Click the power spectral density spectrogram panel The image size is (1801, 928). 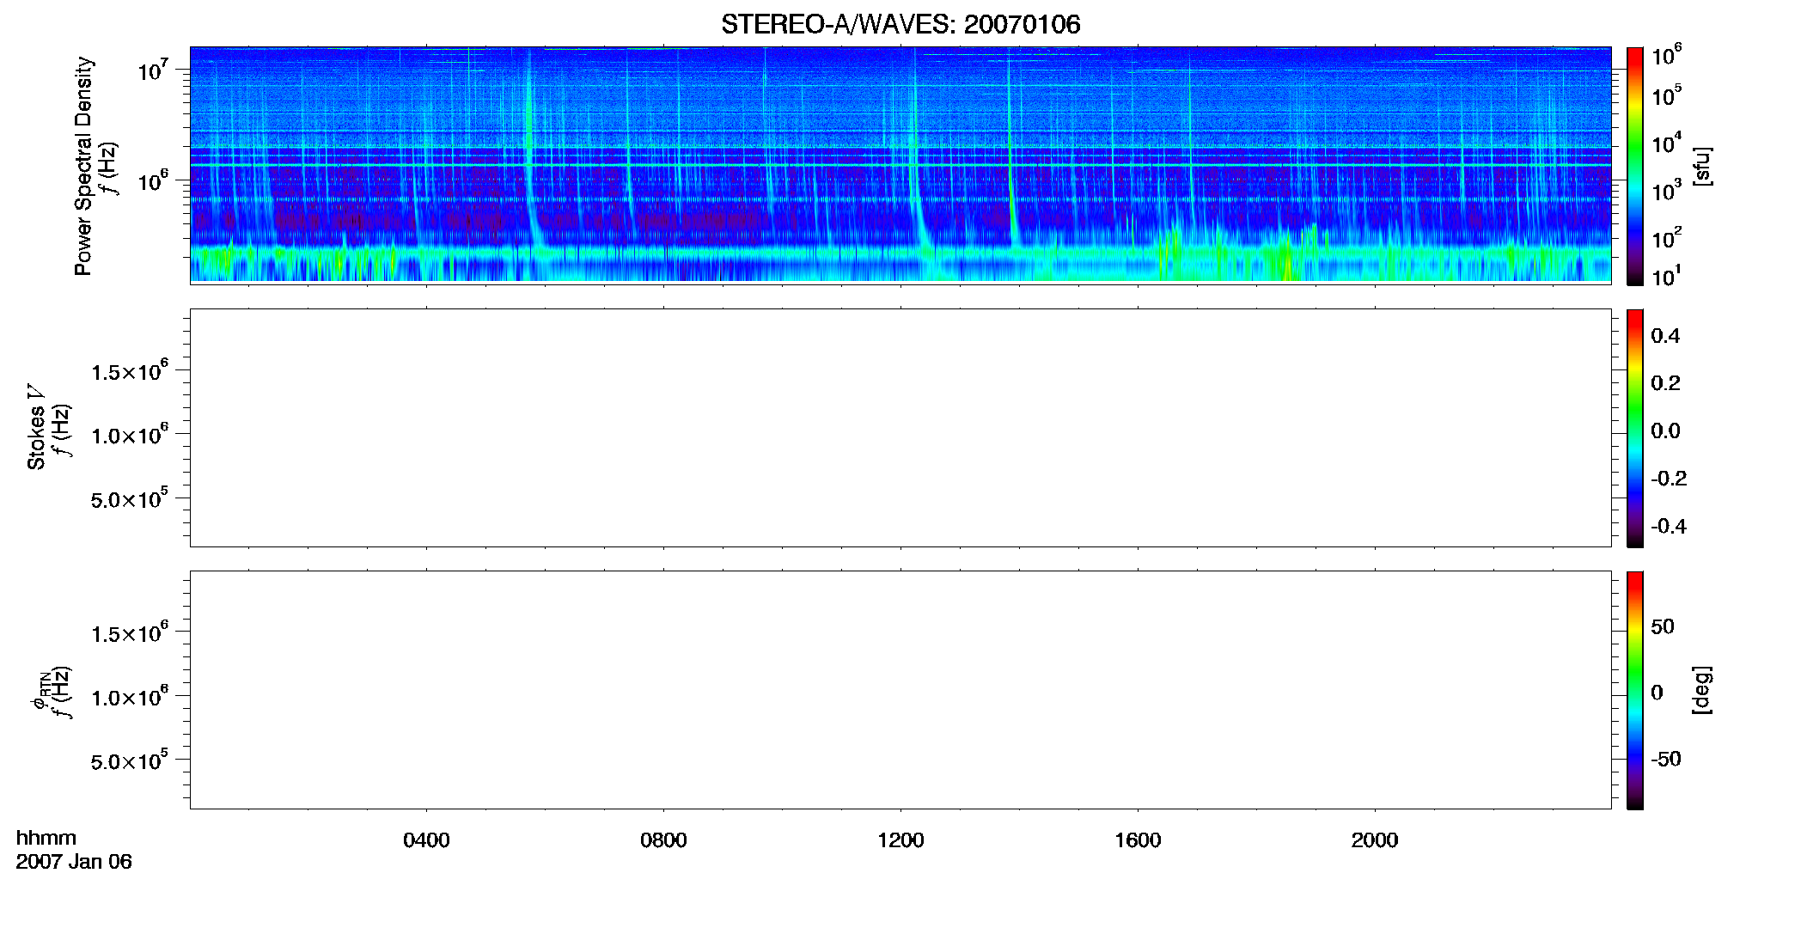(900, 165)
